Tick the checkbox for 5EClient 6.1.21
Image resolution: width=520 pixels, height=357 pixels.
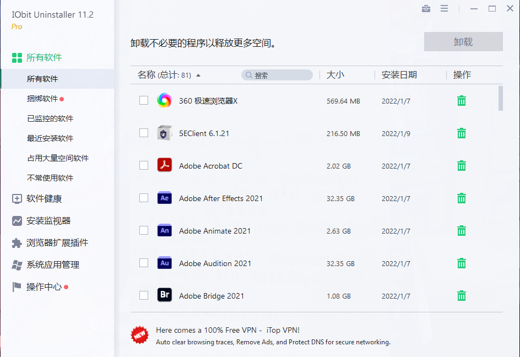click(144, 133)
